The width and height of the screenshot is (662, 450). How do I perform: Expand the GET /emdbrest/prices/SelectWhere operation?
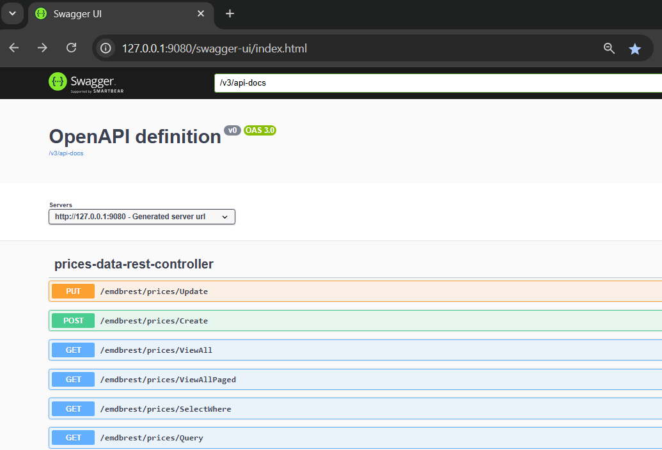point(355,408)
